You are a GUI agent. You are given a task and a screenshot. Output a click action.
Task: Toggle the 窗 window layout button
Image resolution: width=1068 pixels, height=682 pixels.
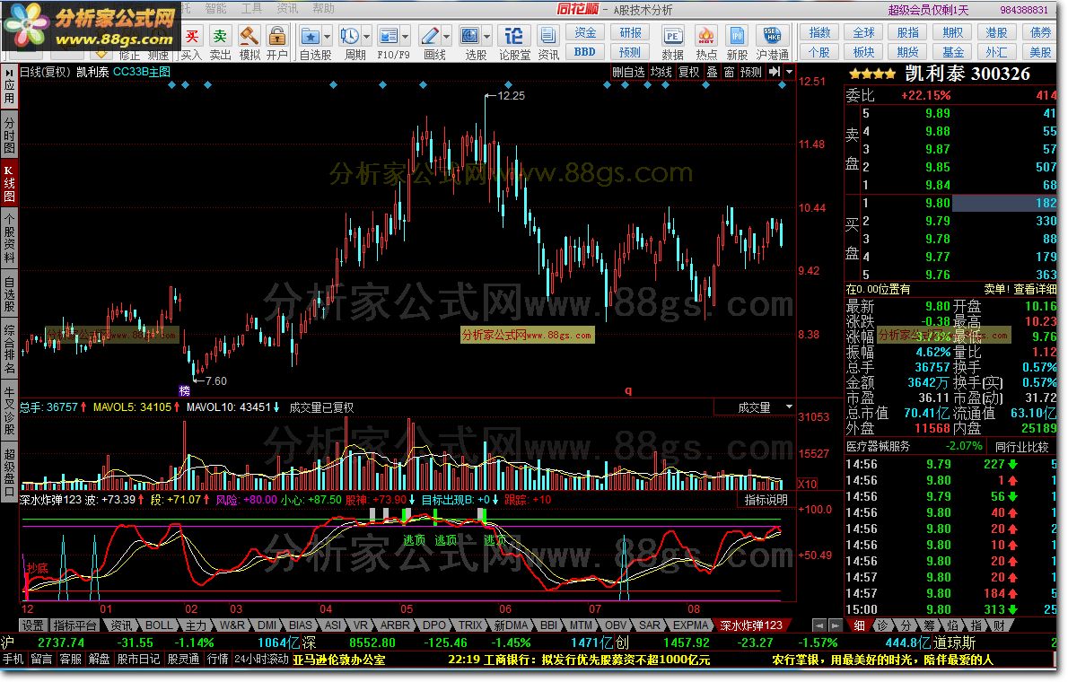tap(729, 72)
